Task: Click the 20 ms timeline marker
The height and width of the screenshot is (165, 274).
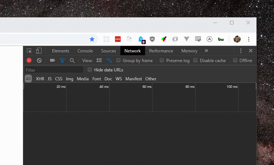Action: tap(61, 86)
